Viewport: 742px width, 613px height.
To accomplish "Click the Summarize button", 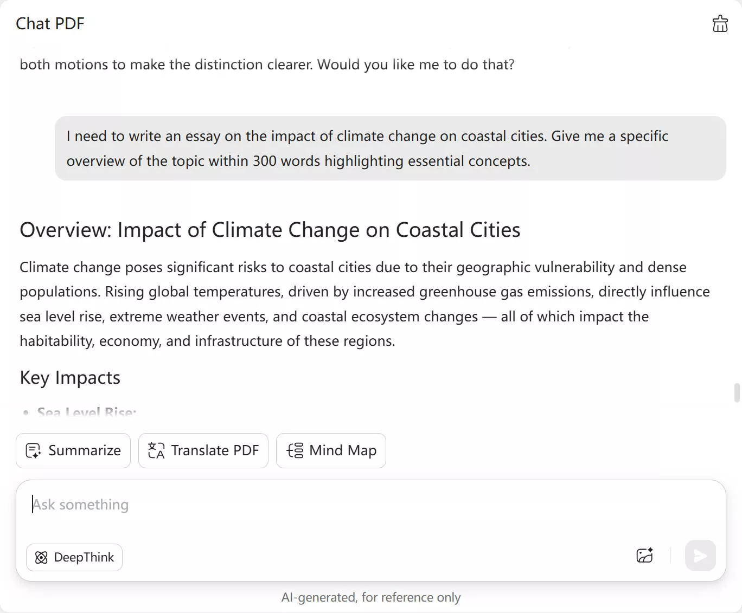I will 73,450.
